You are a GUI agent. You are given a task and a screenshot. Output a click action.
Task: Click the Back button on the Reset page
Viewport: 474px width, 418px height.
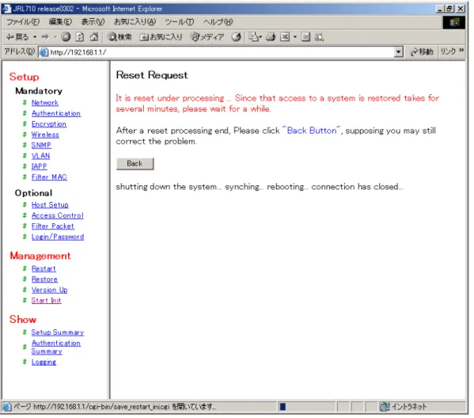[135, 164]
